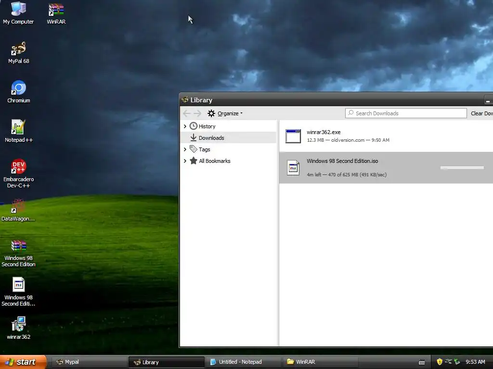Select the Notepad++ desktop shortcut

click(x=19, y=131)
